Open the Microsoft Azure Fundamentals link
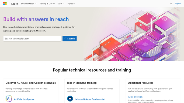This screenshot has height=103, width=184. tap(90, 99)
